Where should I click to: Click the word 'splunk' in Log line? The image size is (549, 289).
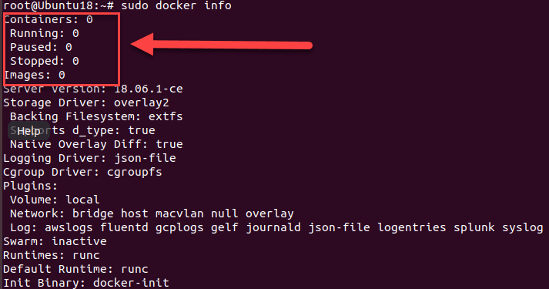pos(474,227)
